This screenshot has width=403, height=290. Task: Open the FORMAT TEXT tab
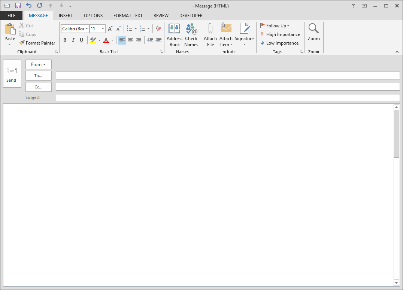click(x=128, y=16)
